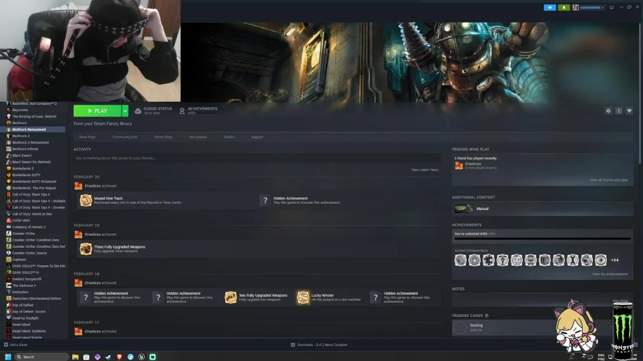Select Call of Duty: World at War
643x361 pixels.
pos(32,214)
